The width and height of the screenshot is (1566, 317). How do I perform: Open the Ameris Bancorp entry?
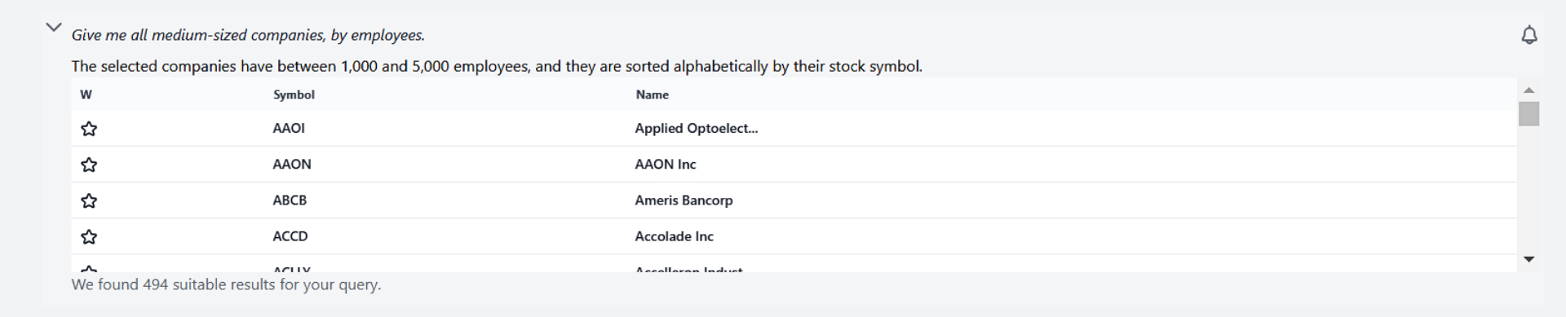point(683,200)
